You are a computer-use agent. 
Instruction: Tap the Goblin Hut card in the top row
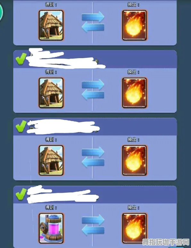51,25
